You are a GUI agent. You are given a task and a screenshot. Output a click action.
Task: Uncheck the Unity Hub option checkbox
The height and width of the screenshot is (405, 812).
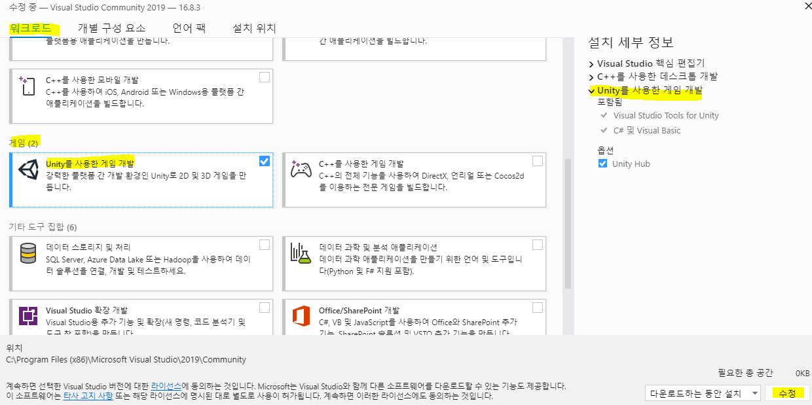(603, 164)
